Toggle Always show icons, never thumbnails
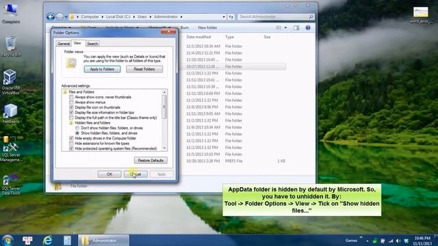The width and height of the screenshot is (438, 246). (71, 97)
